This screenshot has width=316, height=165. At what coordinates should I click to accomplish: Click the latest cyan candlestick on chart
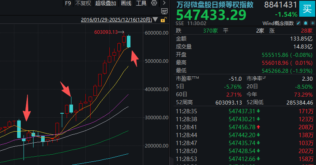(x=128, y=41)
